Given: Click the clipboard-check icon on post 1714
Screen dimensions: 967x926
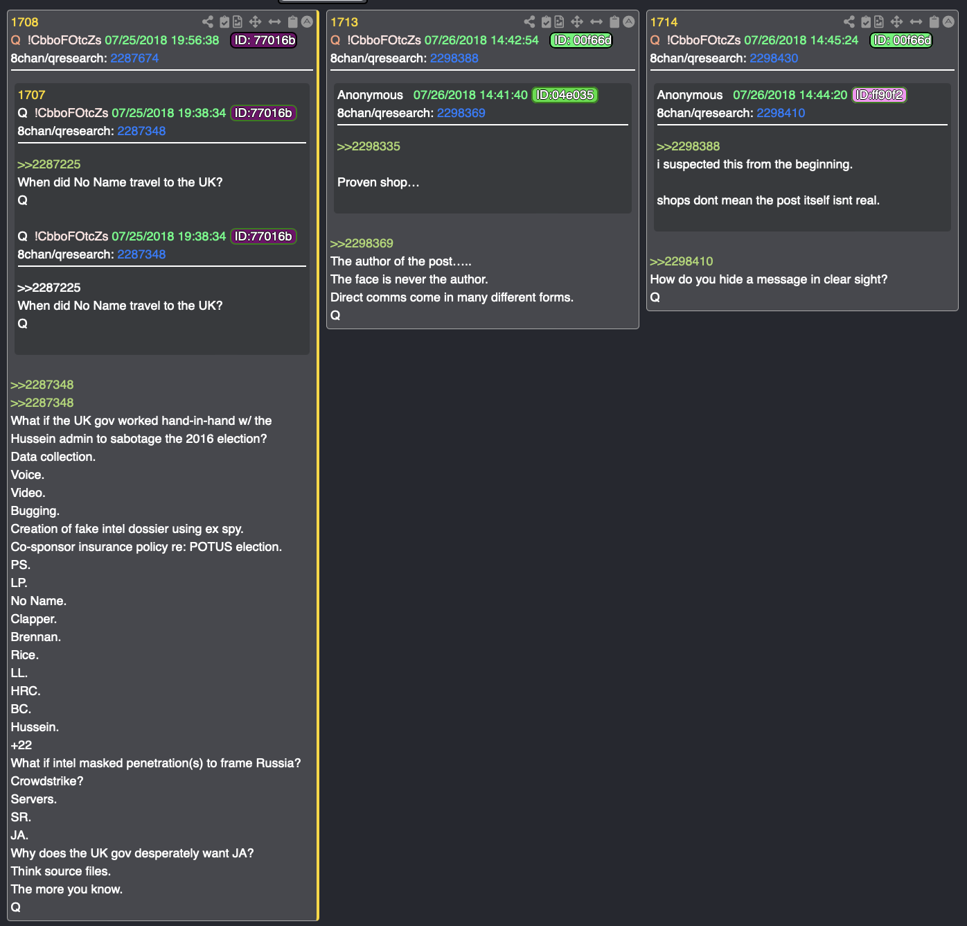Looking at the screenshot, I should point(866,22).
